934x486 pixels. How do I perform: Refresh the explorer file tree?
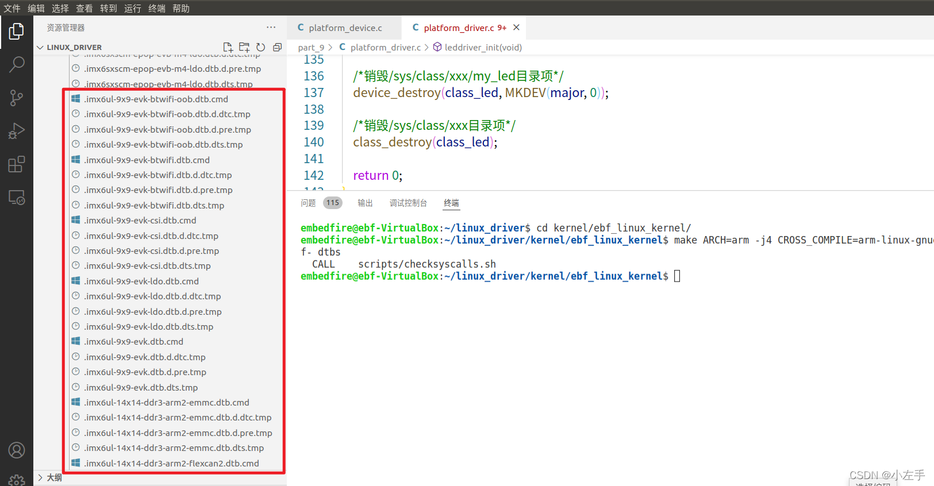click(261, 47)
